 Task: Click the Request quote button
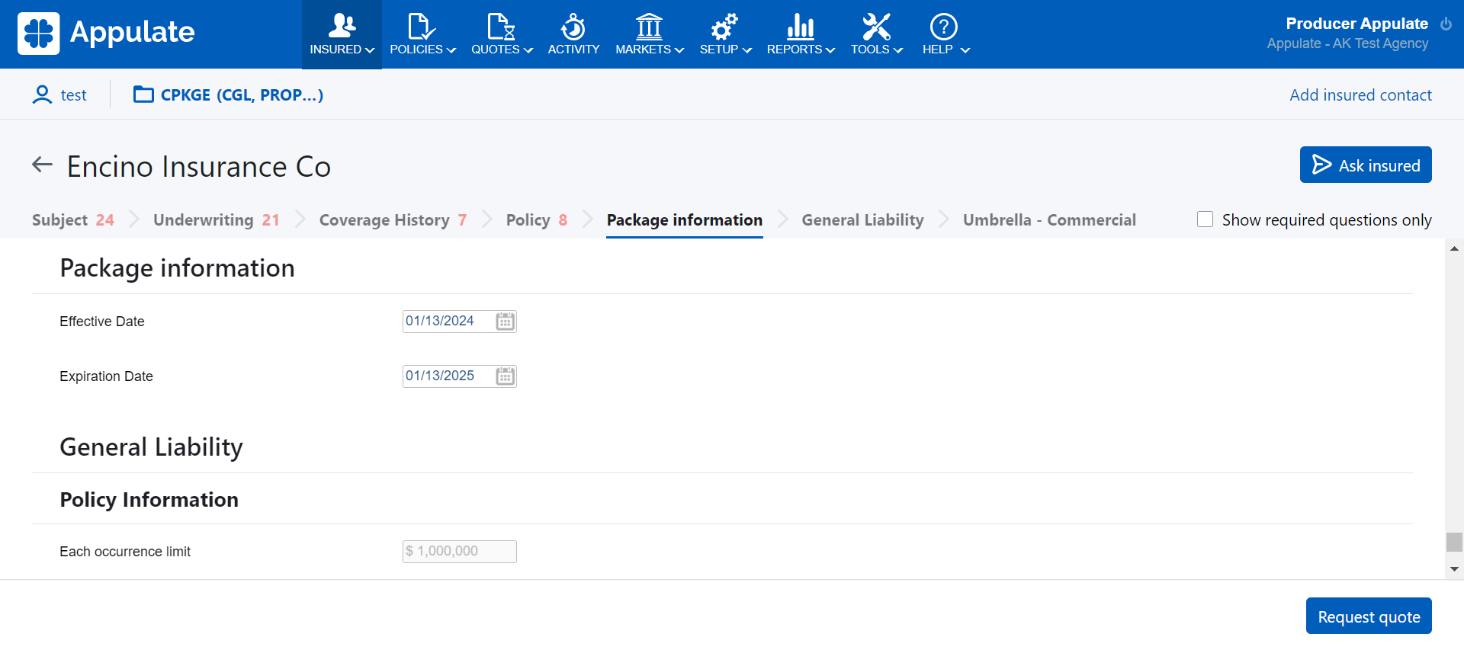pyautogui.click(x=1368, y=616)
